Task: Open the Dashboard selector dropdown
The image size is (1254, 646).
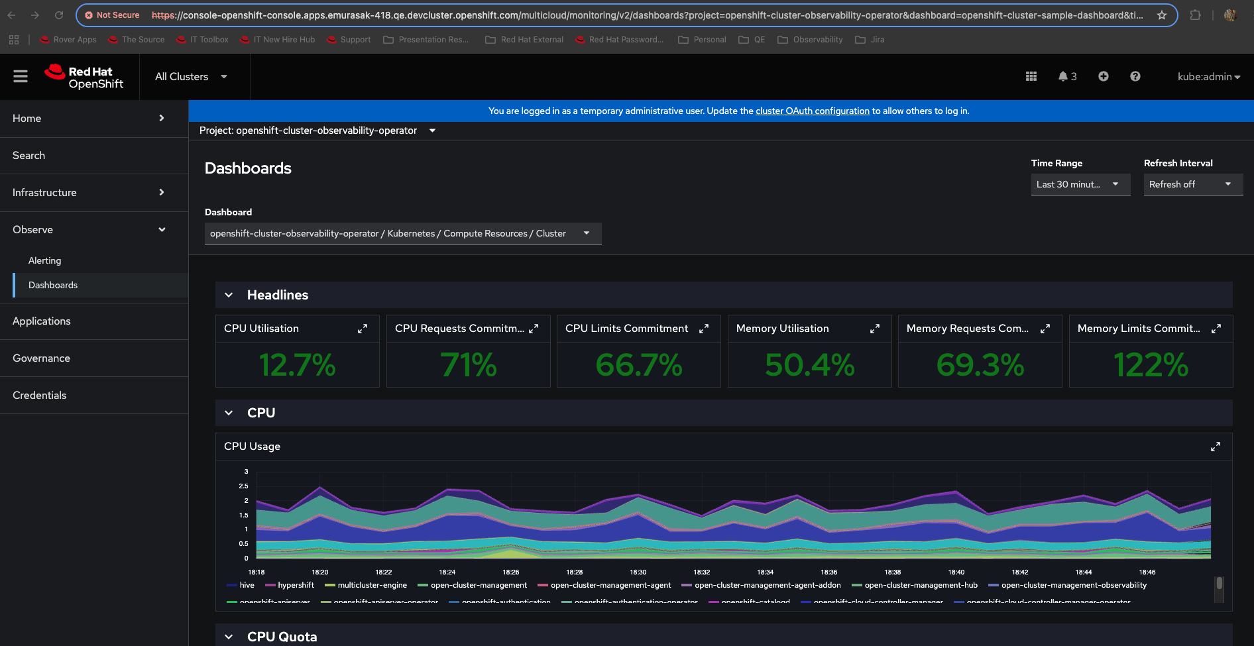Action: pyautogui.click(x=402, y=233)
